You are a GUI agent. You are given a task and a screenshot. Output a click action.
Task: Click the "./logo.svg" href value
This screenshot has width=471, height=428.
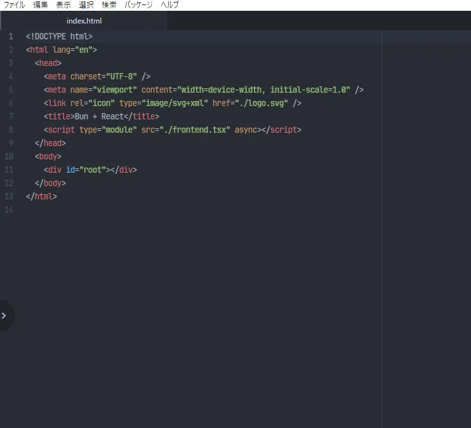261,103
